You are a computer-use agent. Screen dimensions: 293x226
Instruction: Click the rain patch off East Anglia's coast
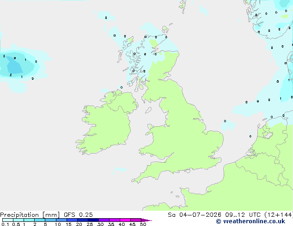(x=227, y=125)
